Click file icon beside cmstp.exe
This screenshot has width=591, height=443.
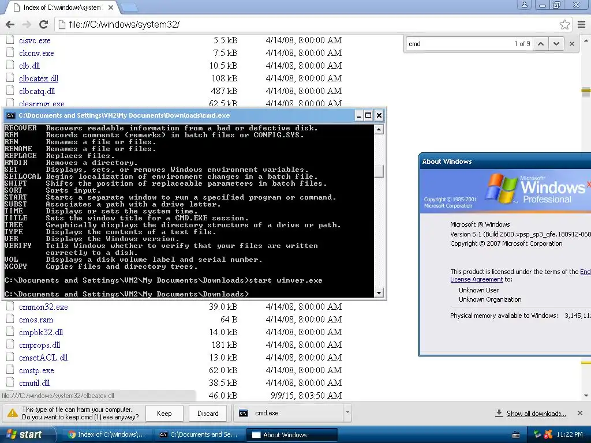10,370
